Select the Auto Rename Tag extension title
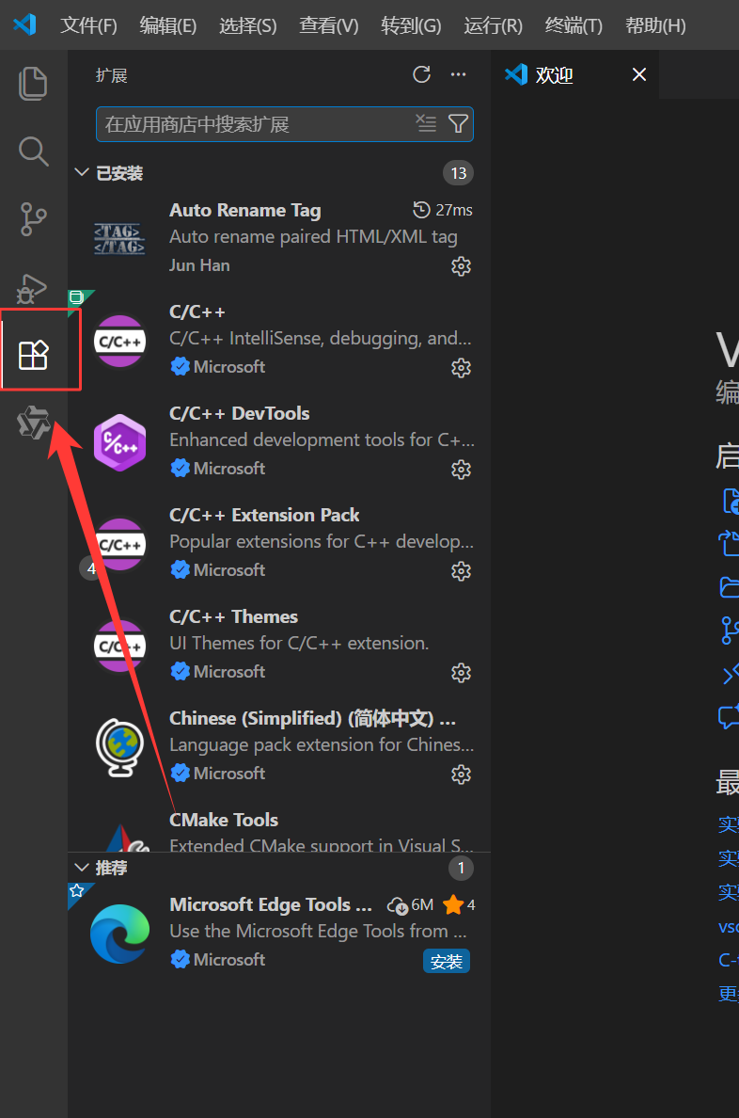Screen dimensions: 739x1118 tap(245, 211)
